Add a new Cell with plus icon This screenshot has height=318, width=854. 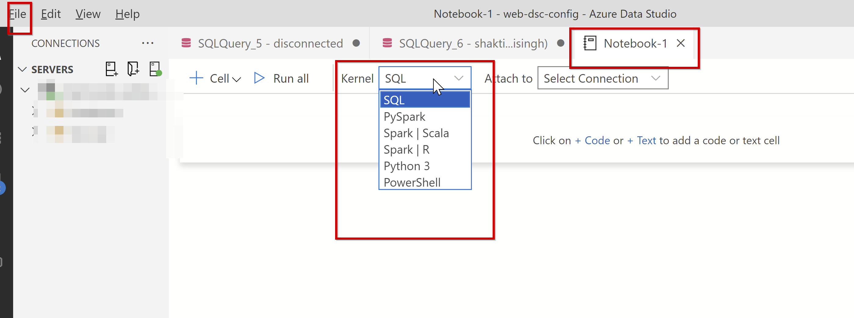[196, 78]
